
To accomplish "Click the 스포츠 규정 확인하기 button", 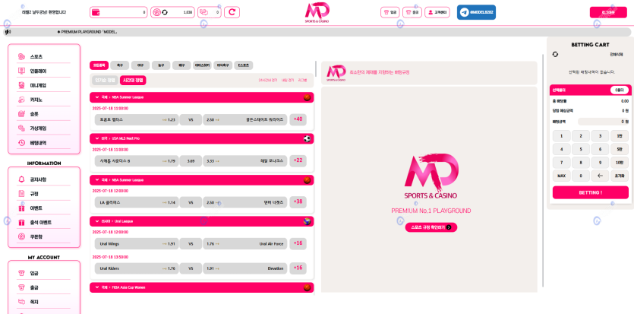I will coord(431,227).
